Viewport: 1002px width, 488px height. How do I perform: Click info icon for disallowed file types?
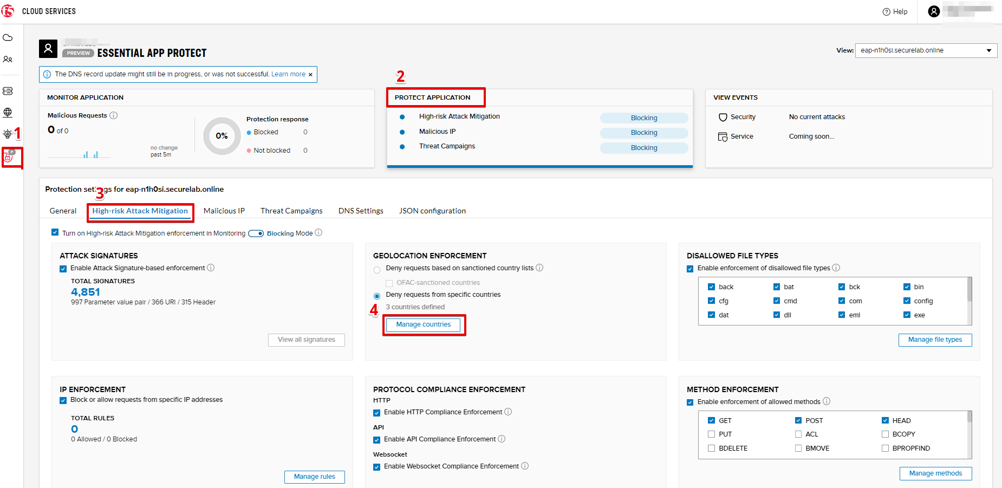(x=836, y=268)
